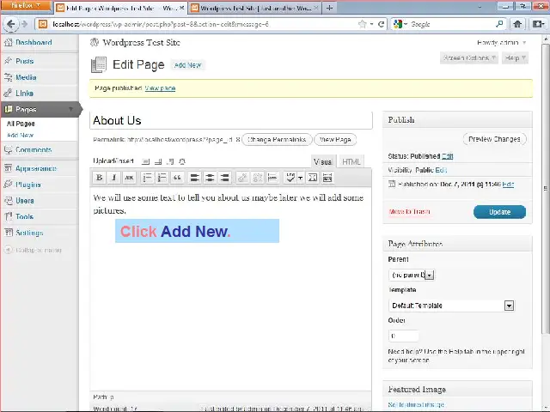Click the Change Permalinks button
Screen dimensions: 550x412
point(277,139)
